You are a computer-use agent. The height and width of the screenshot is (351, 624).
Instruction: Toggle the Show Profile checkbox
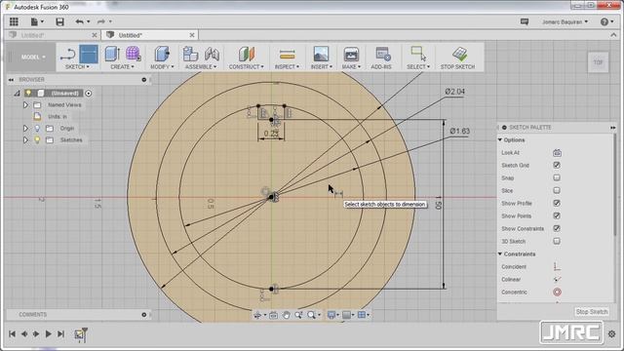557,204
